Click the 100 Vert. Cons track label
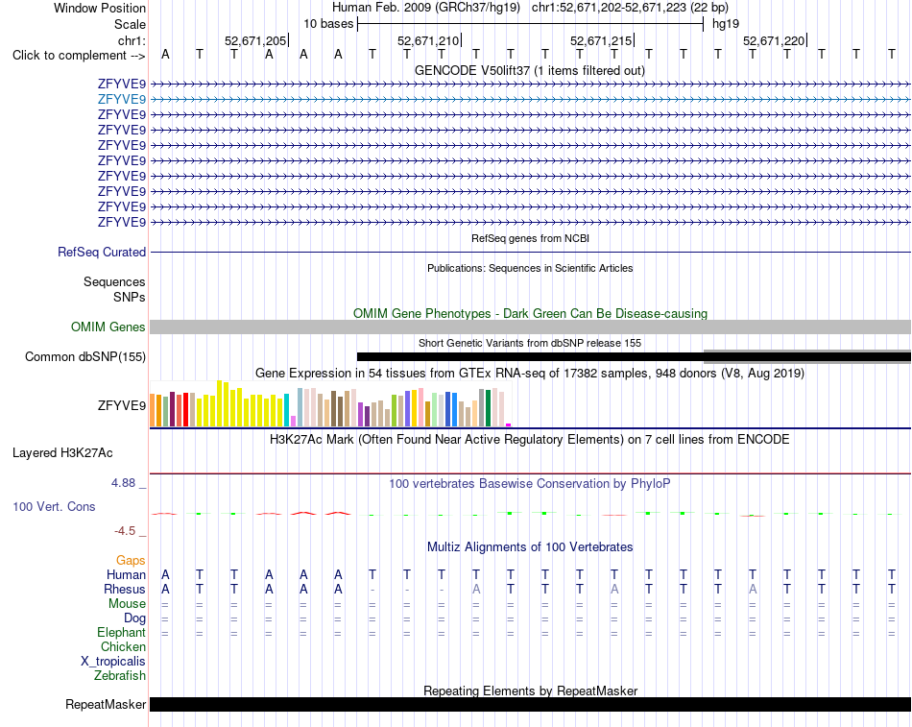This screenshot has width=912, height=727. tap(54, 506)
